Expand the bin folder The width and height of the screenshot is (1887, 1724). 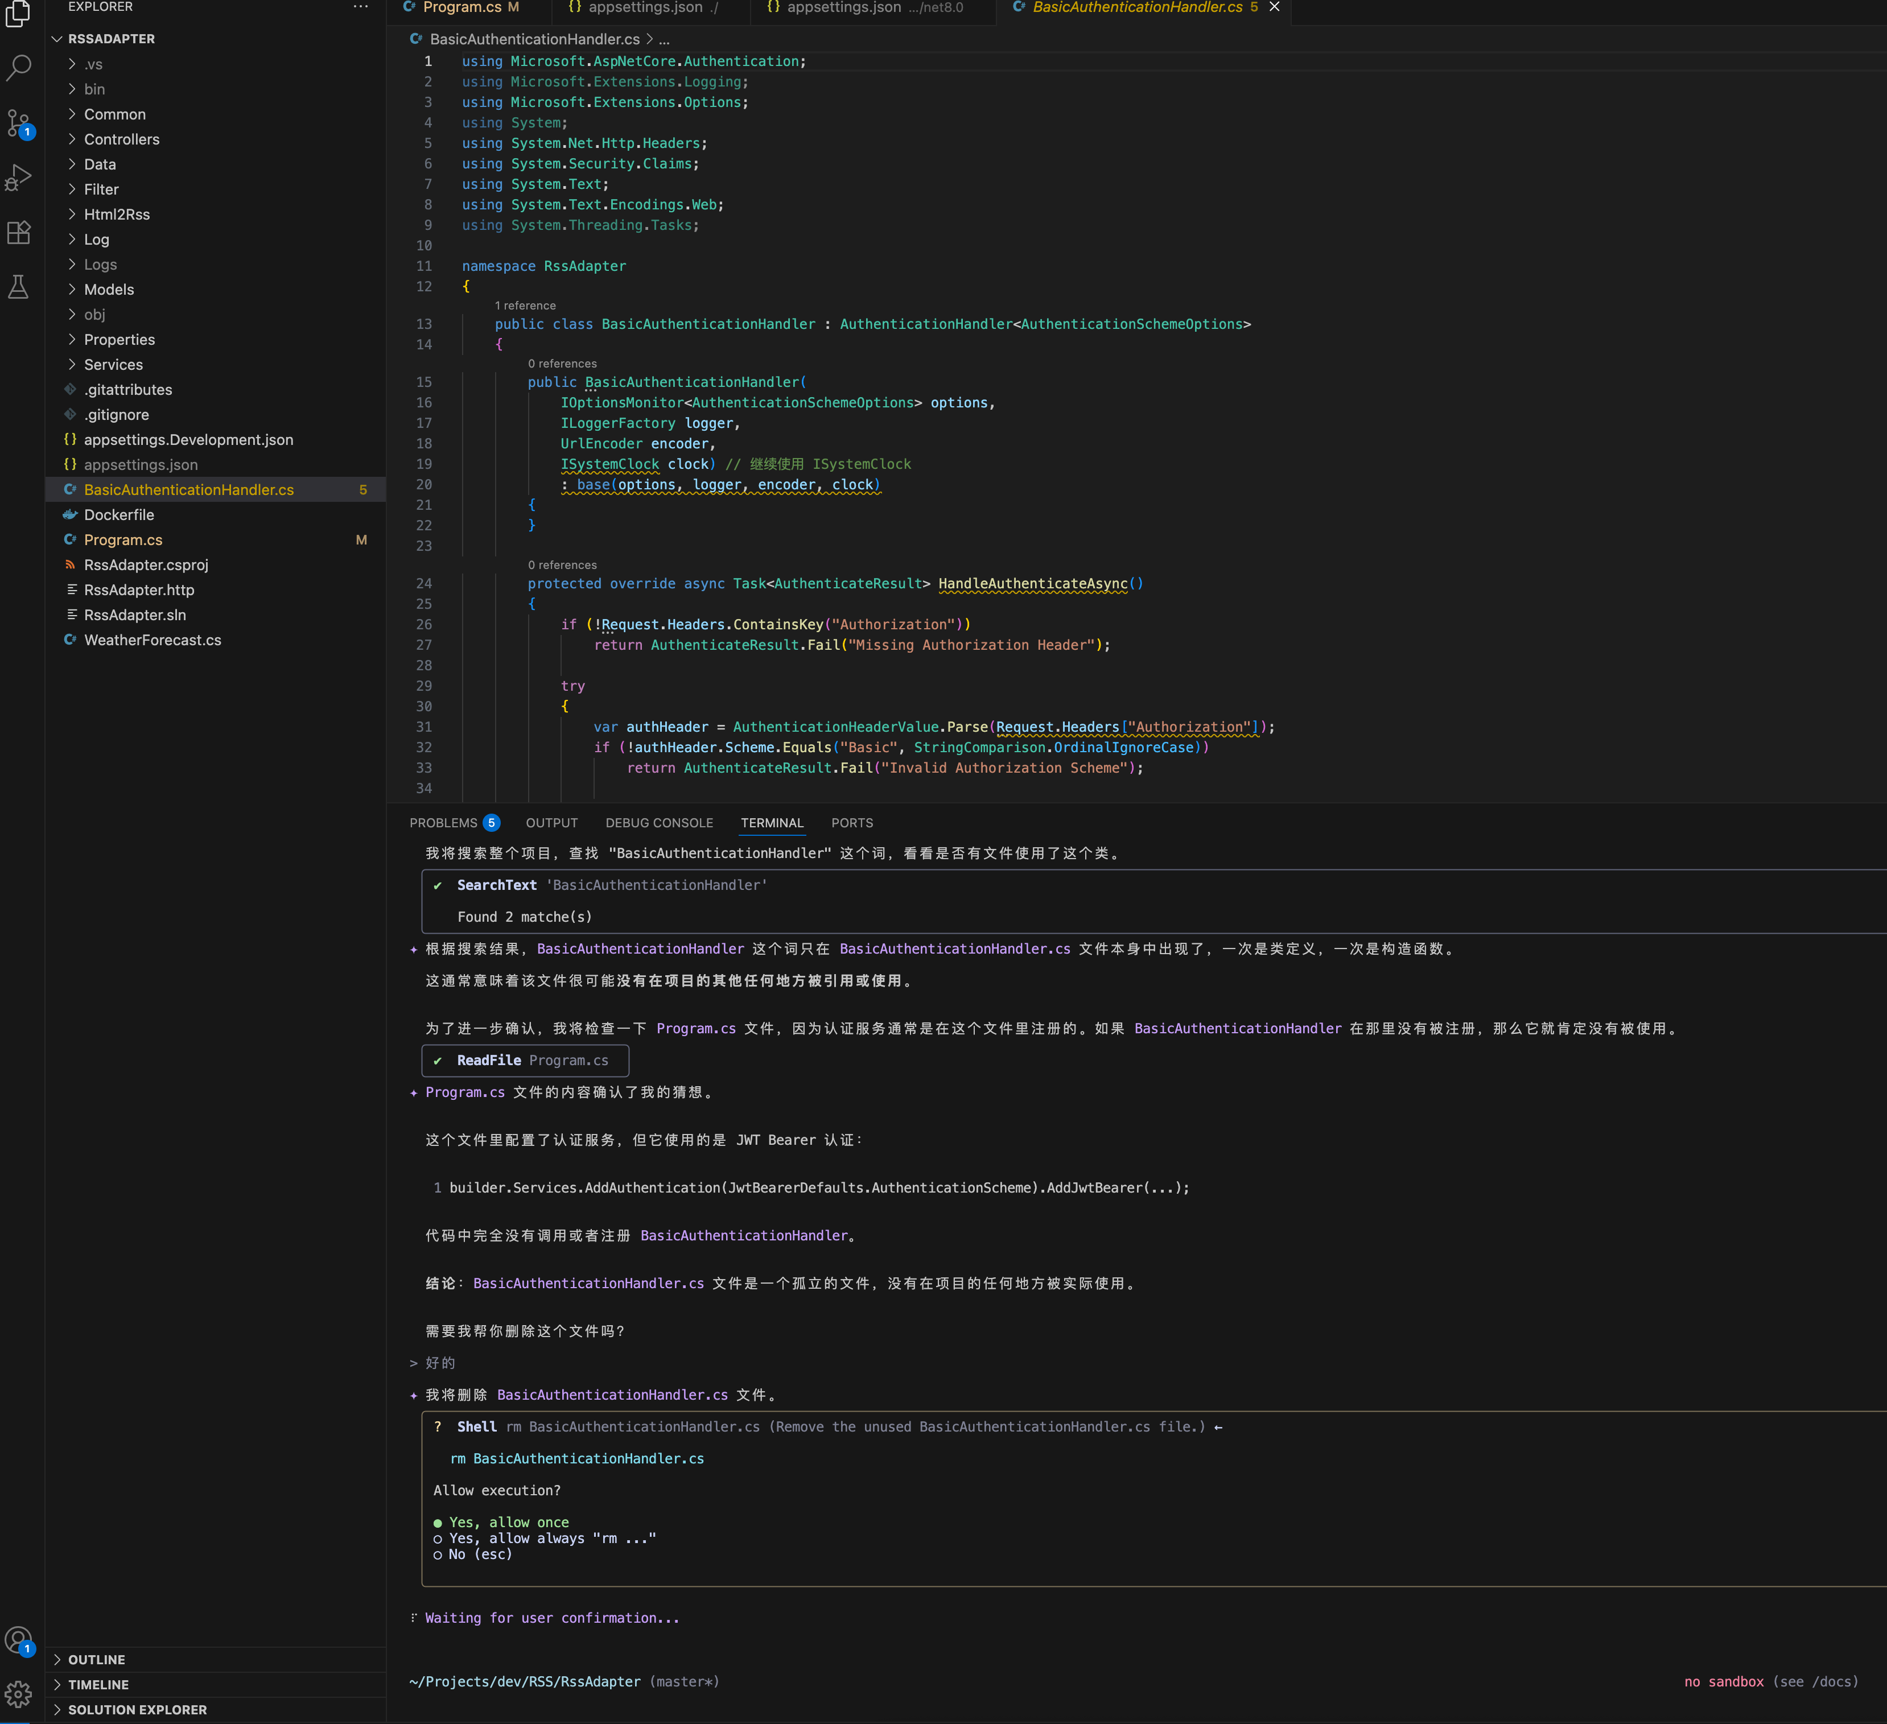pyautogui.click(x=215, y=89)
